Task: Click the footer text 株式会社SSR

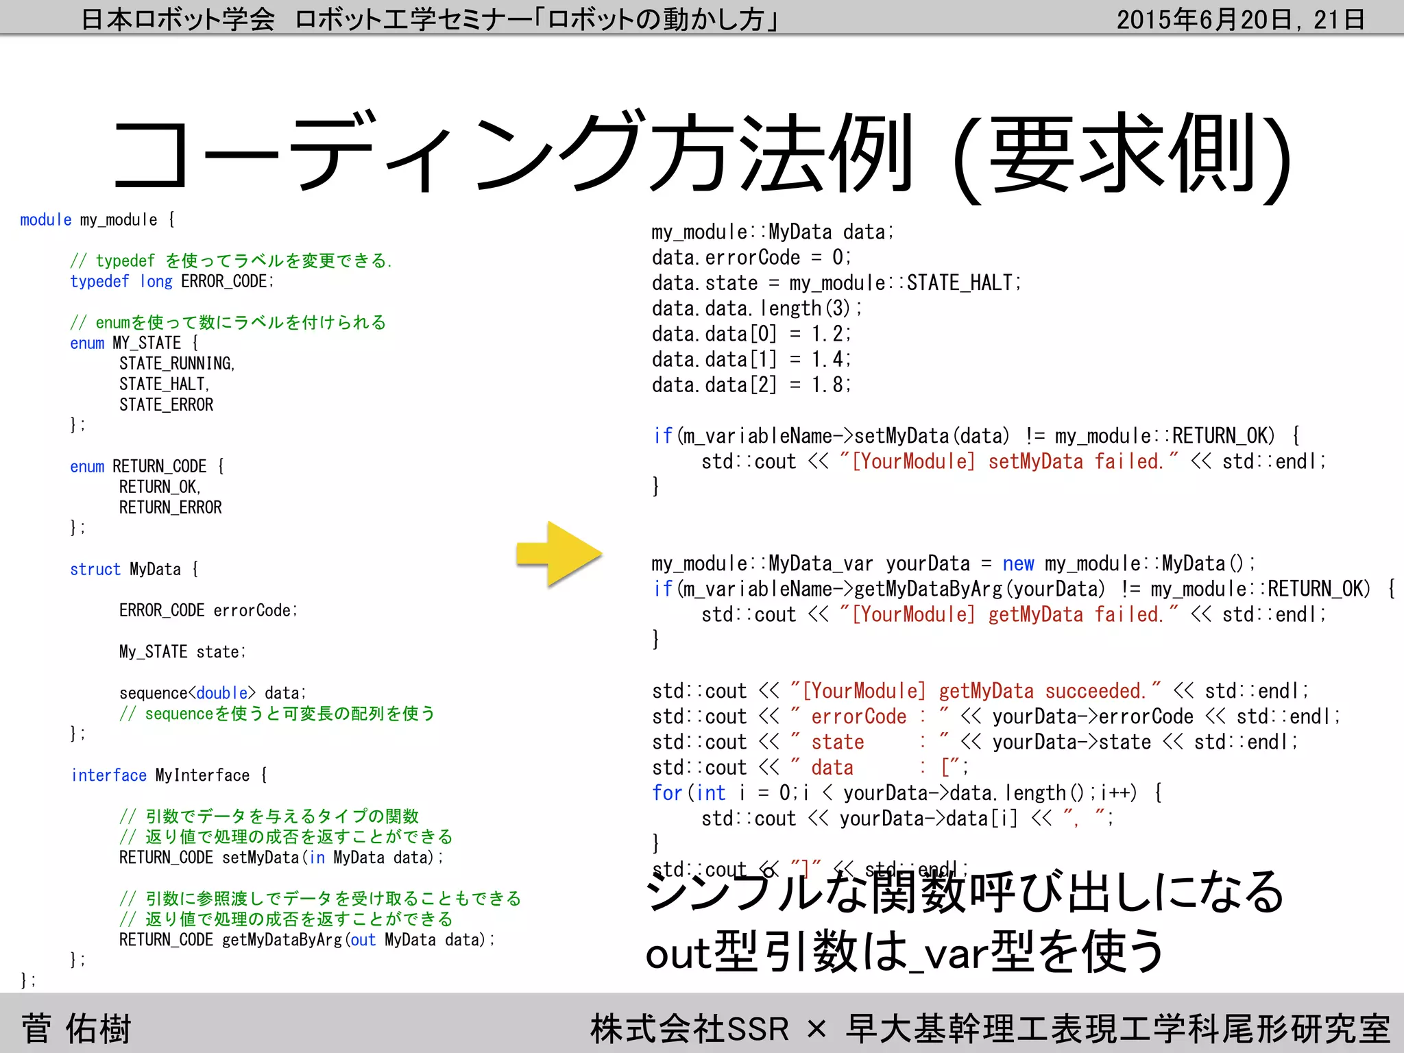Action: click(689, 1028)
